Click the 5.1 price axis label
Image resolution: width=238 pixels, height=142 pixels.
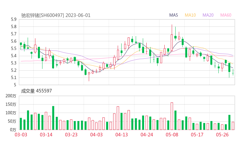[14, 78]
